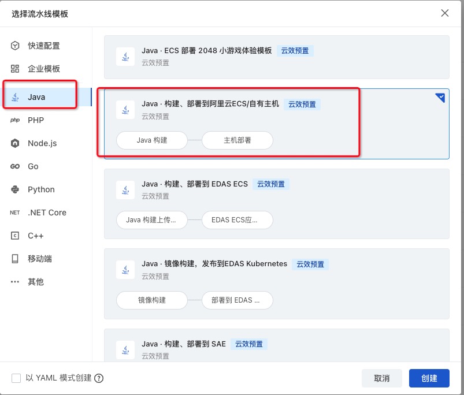
Task: Click the 部署到 EDAS ... stage pill
Action: point(237,300)
